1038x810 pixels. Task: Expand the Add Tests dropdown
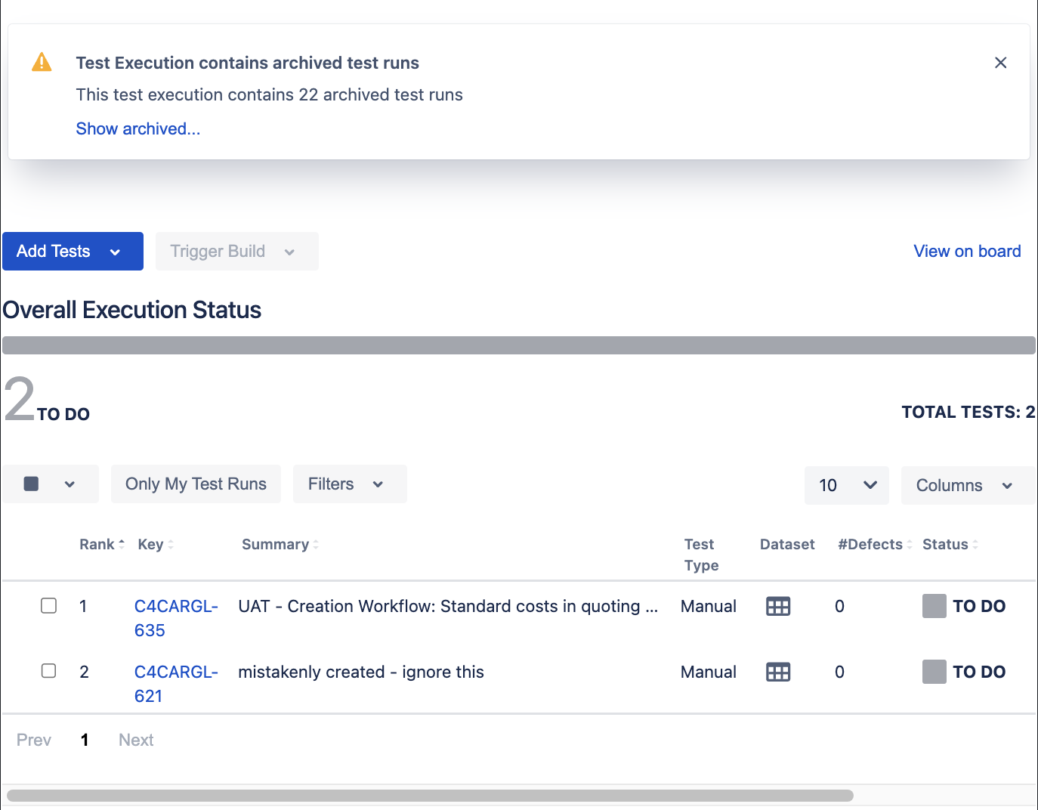pyautogui.click(x=115, y=252)
